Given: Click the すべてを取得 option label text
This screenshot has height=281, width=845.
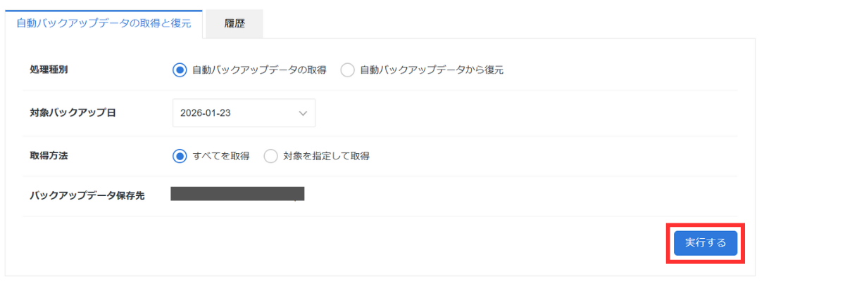Looking at the screenshot, I should [221, 156].
